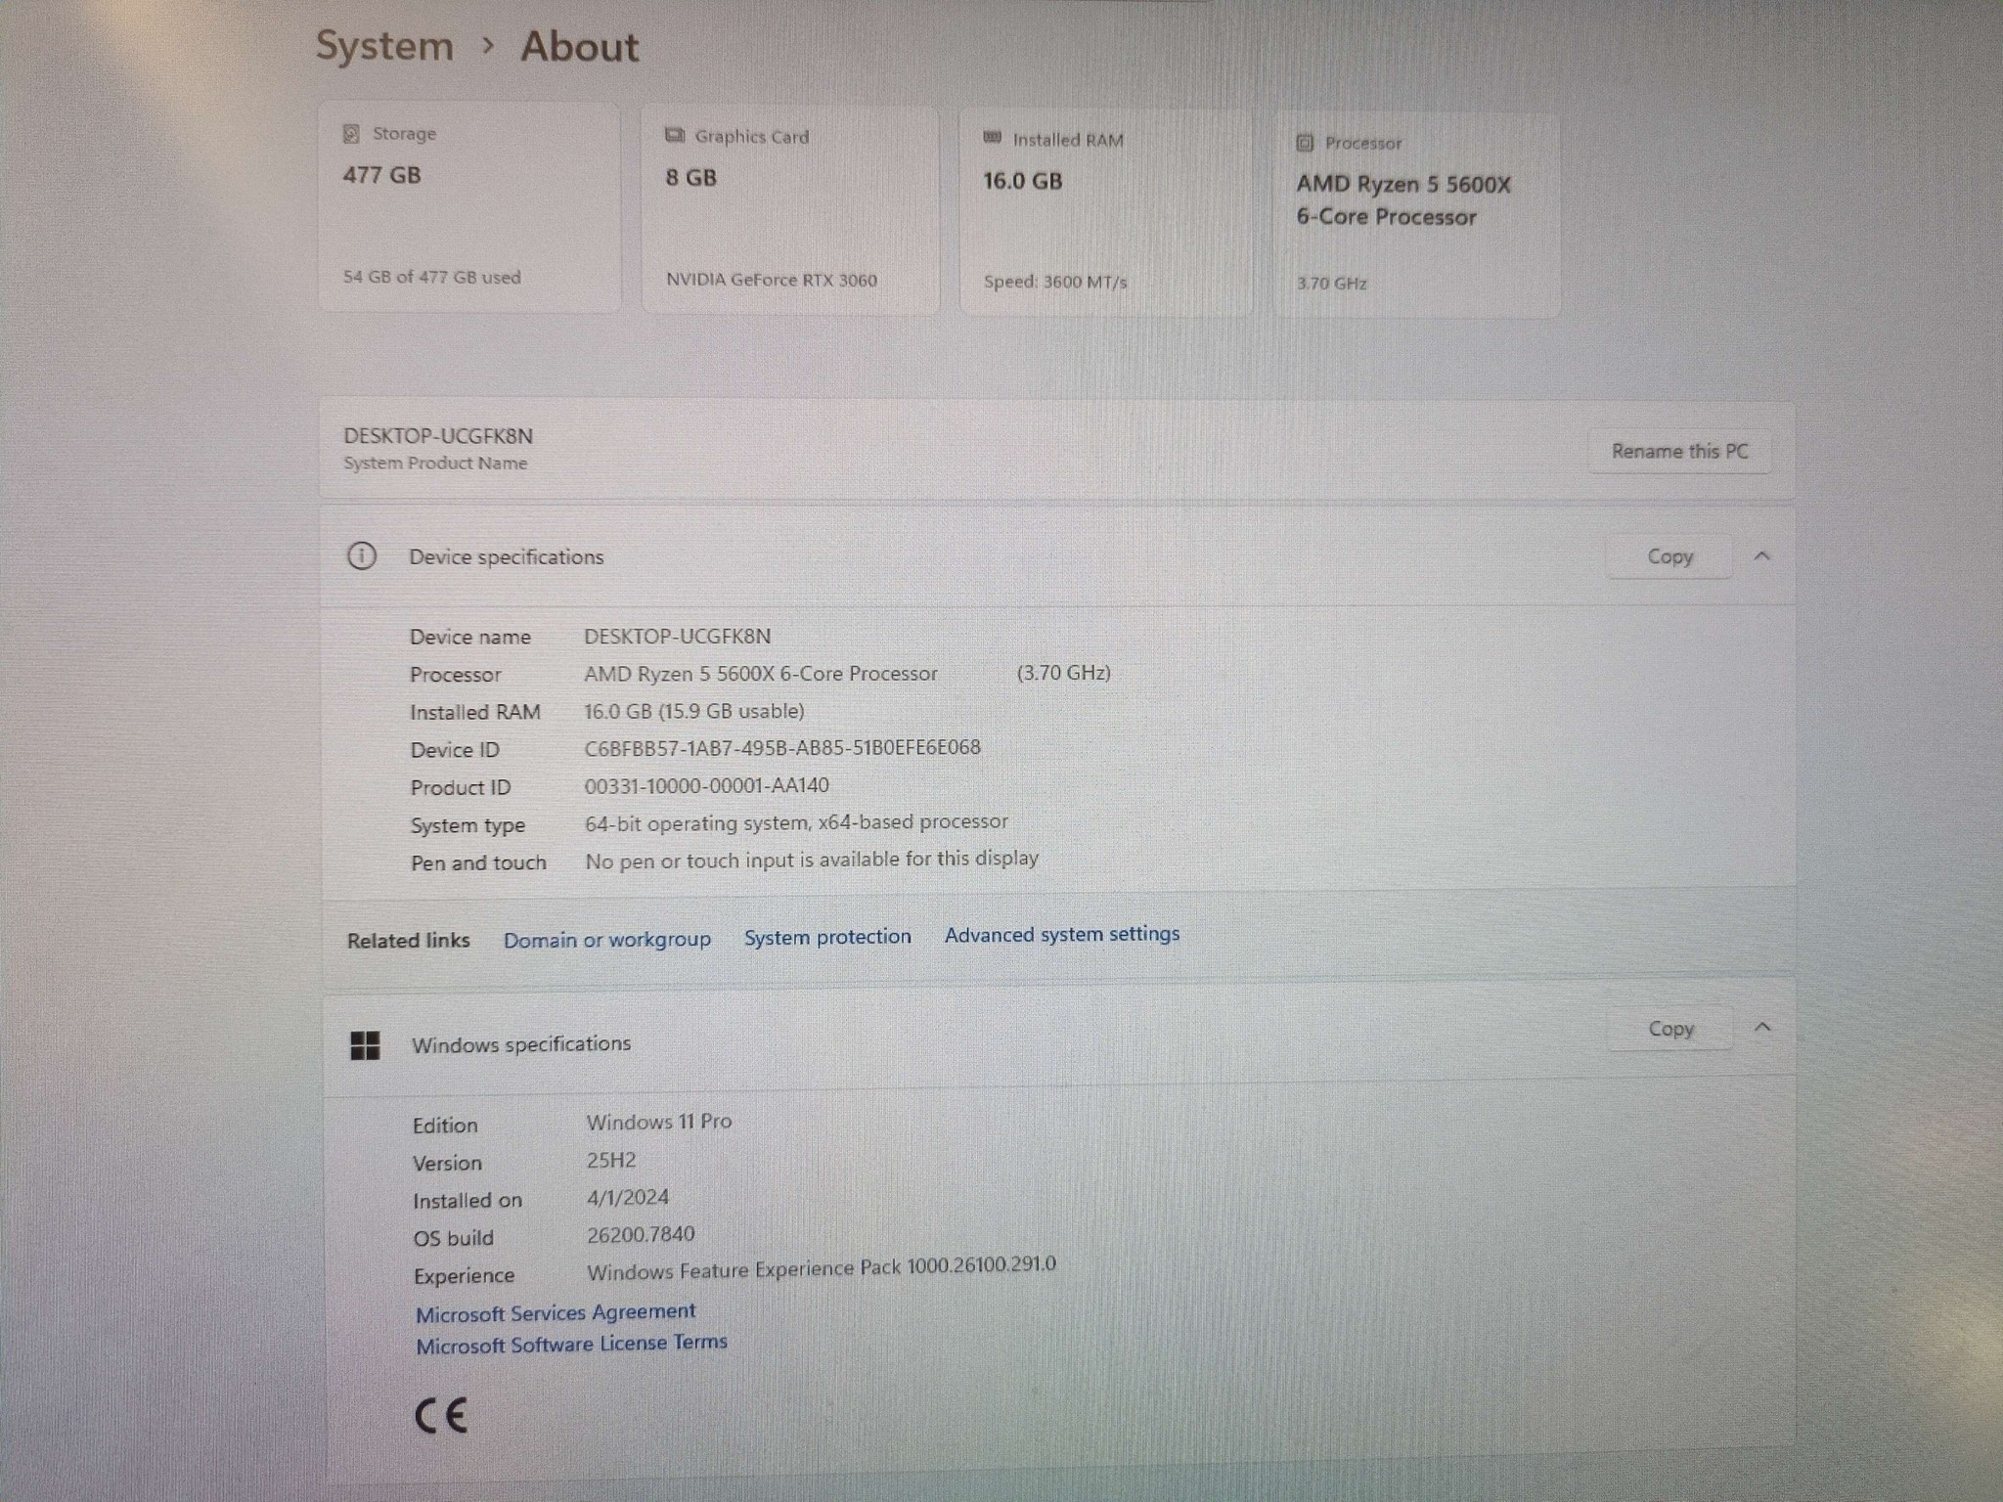
Task: Click the Storage drive icon
Action: (x=351, y=133)
